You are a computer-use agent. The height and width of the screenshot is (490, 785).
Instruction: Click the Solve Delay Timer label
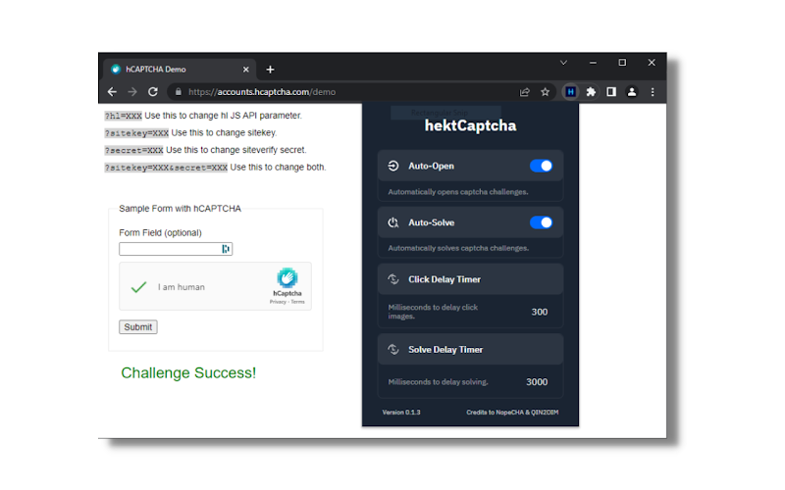(x=445, y=350)
